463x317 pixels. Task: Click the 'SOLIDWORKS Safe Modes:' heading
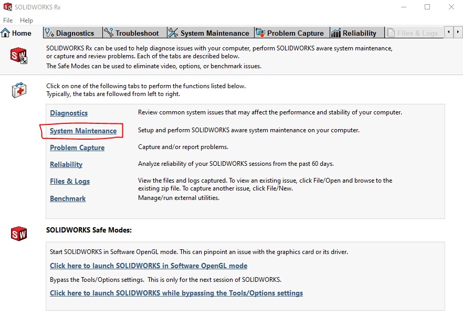coord(89,230)
